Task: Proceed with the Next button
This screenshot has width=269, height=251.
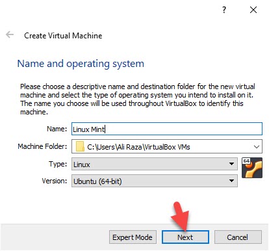Action: click(x=185, y=237)
